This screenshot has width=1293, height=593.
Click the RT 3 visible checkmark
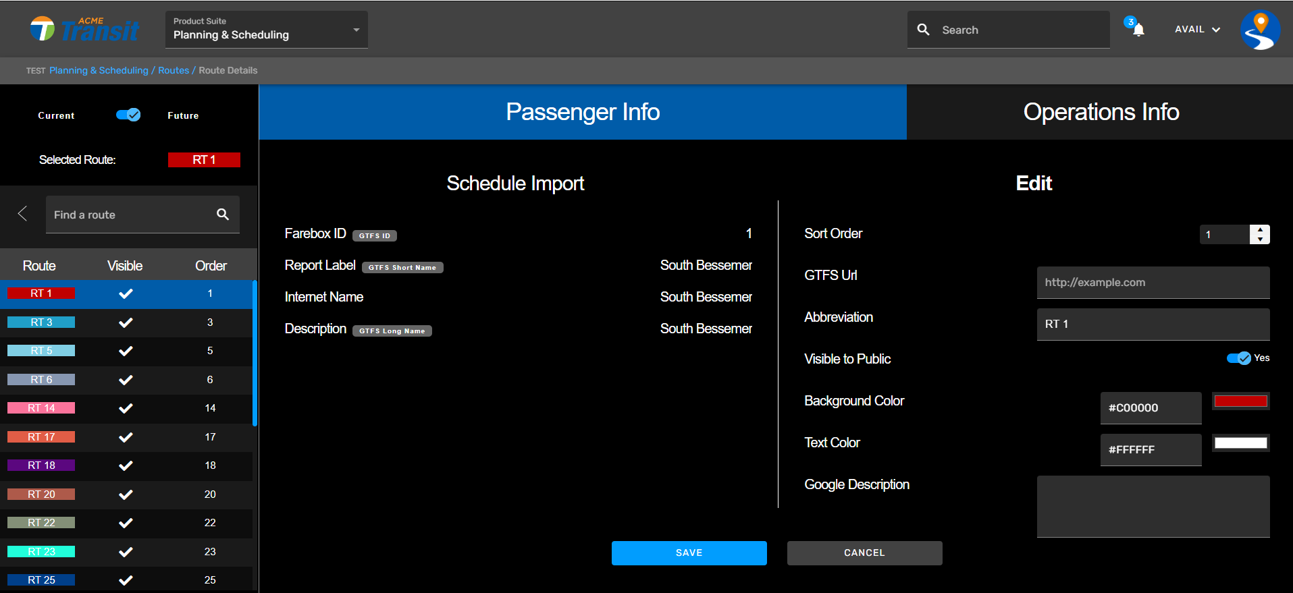coord(126,322)
